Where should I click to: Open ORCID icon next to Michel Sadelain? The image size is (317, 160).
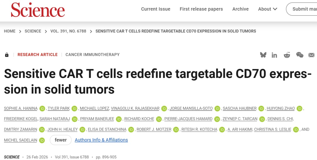[x=42, y=140]
